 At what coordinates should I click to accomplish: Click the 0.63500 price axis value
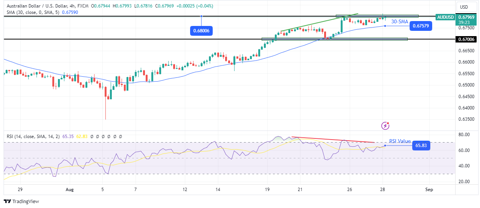click(466, 120)
